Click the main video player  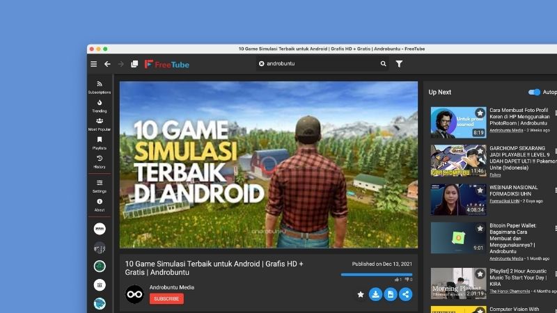pos(269,165)
